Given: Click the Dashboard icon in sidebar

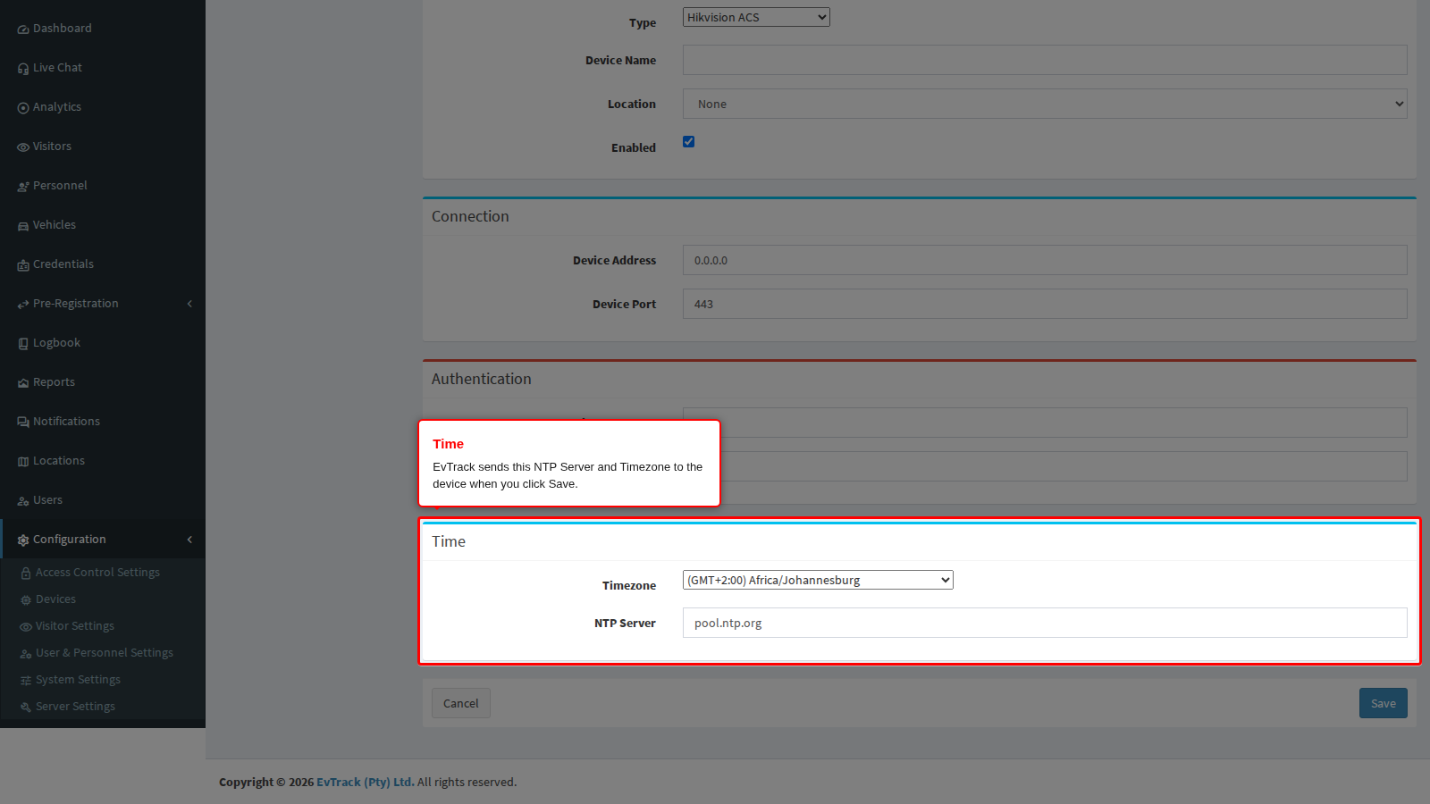Looking at the screenshot, I should pos(23,29).
